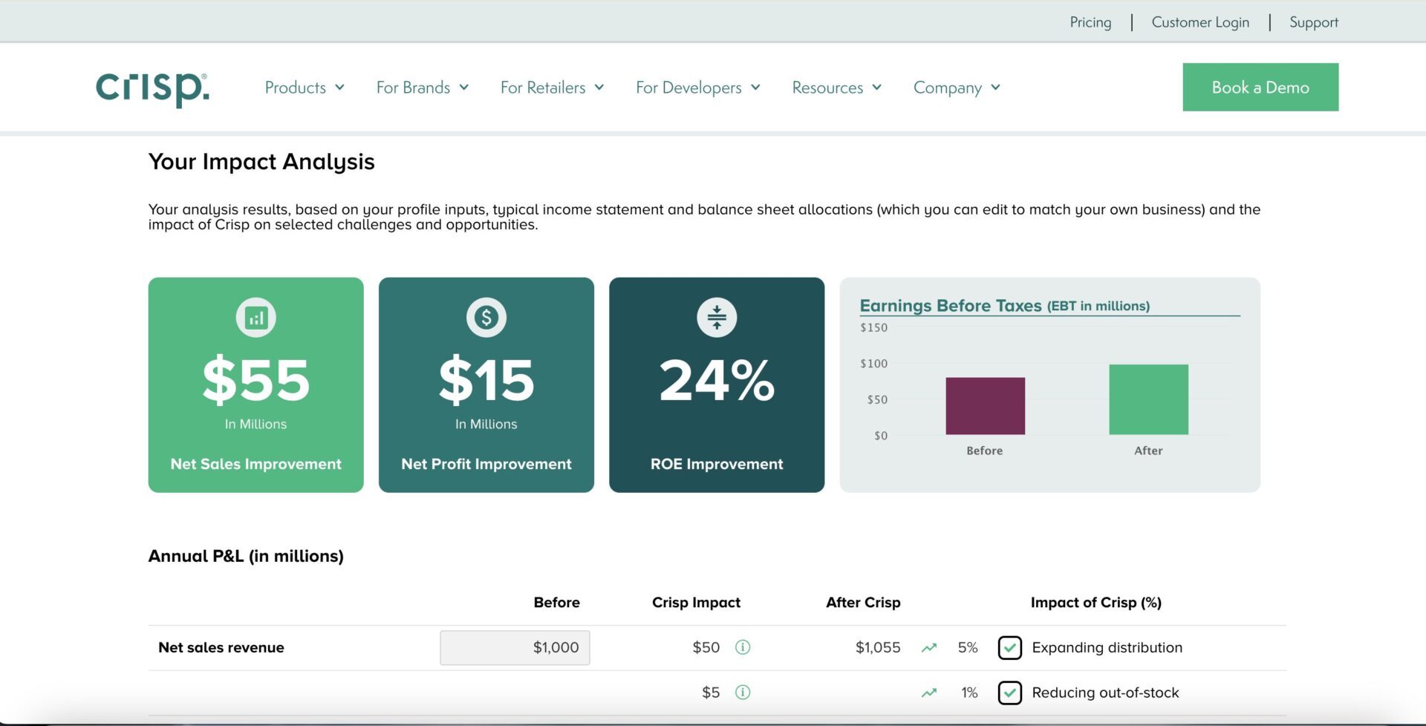
Task: Expand the Company dropdown menu
Action: [957, 88]
